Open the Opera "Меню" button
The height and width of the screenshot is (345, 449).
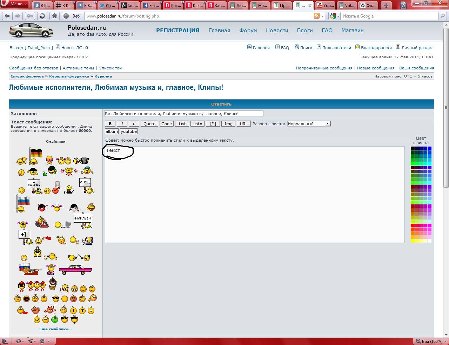(14, 4)
